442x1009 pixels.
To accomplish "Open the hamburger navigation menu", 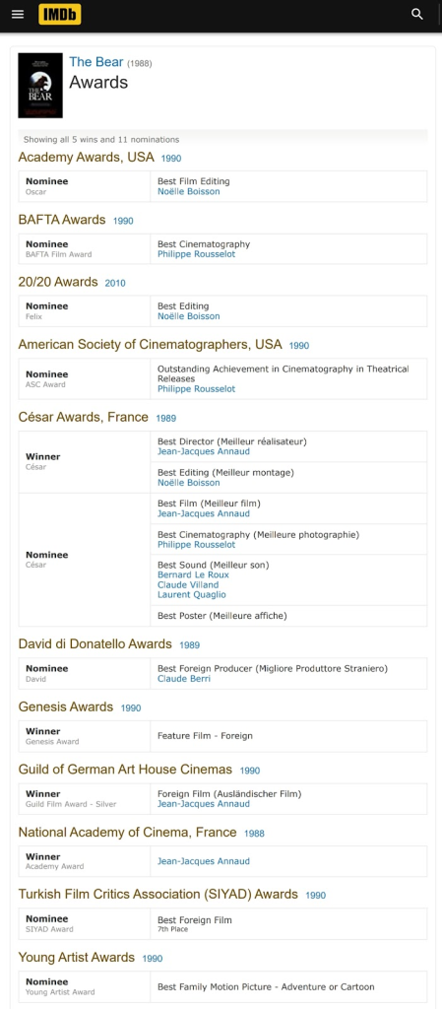I will [18, 14].
